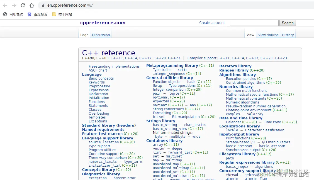Open the Time zone link
Screen dimensions: 314x180
tap(272, 122)
